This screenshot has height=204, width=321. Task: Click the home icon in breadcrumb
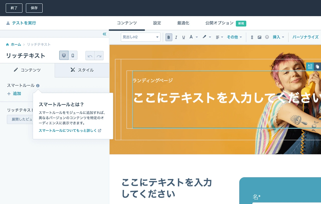tap(8, 44)
